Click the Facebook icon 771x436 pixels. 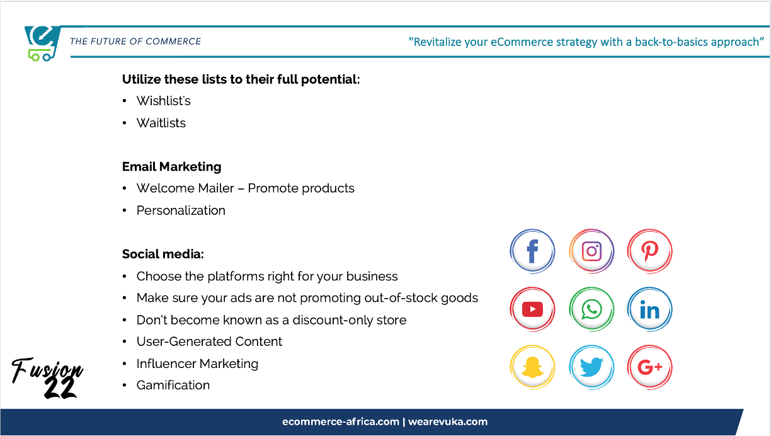(532, 251)
